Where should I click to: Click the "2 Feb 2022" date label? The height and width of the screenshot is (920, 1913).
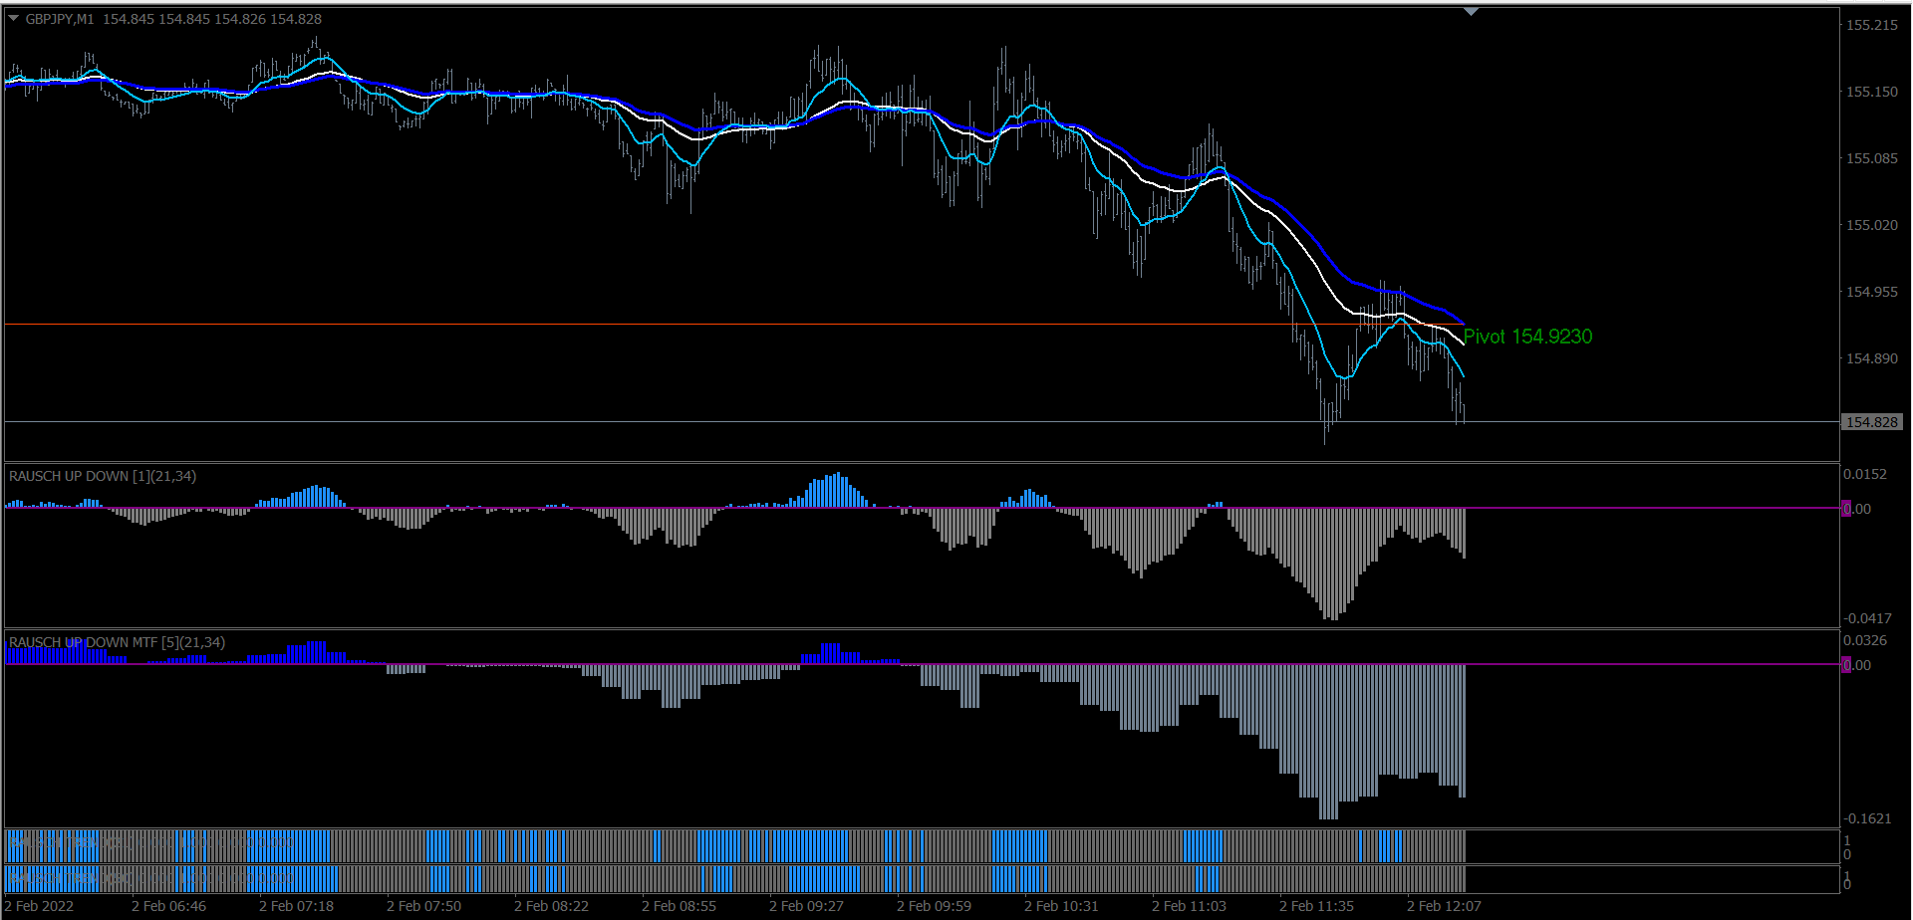[39, 906]
